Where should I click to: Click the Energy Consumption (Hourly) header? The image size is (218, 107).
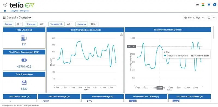pos(168,30)
